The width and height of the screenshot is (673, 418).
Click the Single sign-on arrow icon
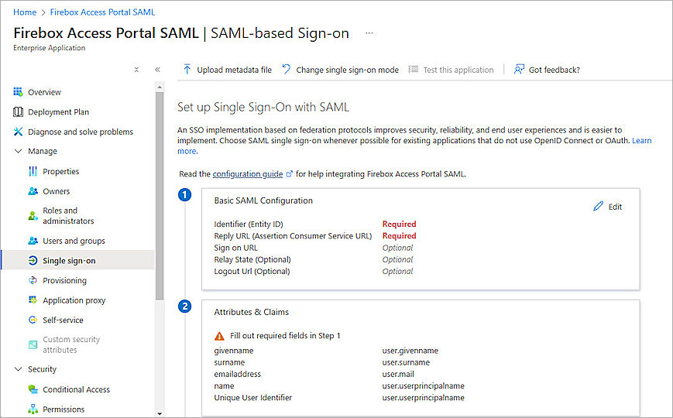pyautogui.click(x=33, y=261)
